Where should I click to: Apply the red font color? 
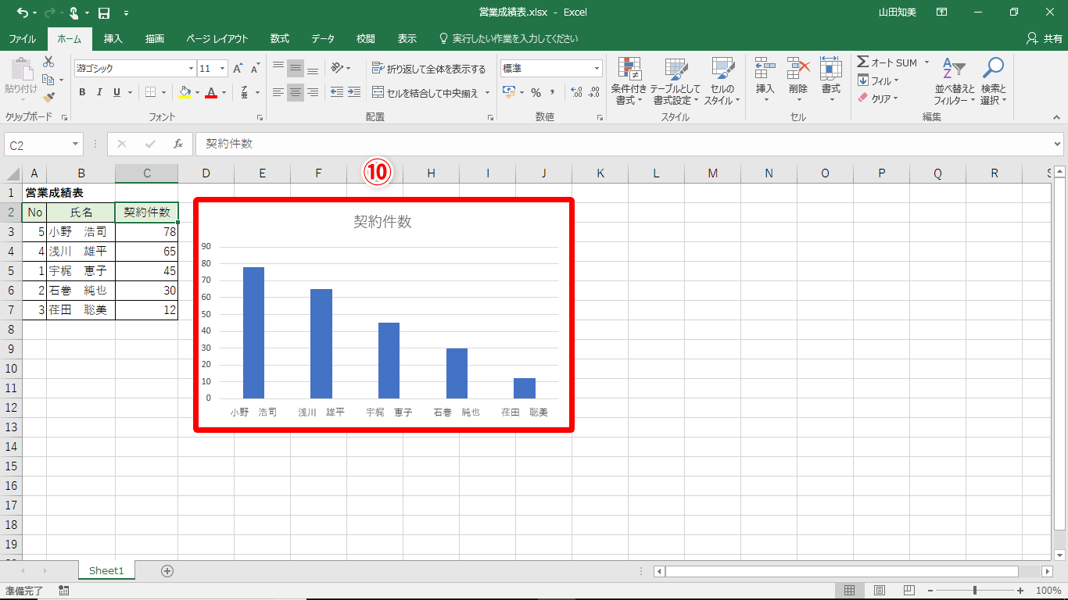[211, 92]
